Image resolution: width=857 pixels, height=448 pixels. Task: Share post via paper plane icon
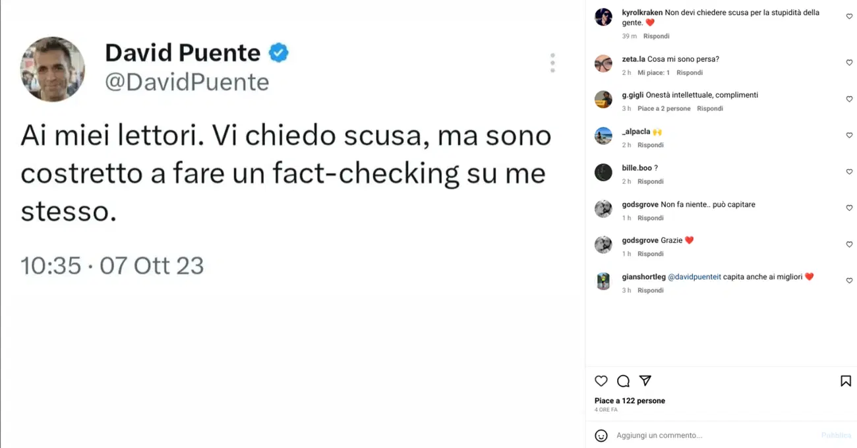[x=645, y=381]
